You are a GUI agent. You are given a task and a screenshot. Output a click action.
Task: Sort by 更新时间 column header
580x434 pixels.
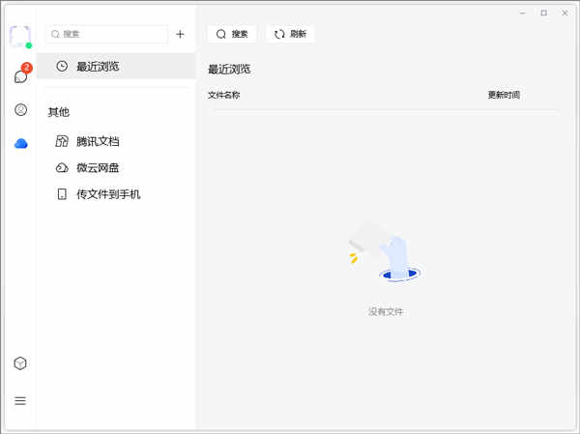click(504, 95)
